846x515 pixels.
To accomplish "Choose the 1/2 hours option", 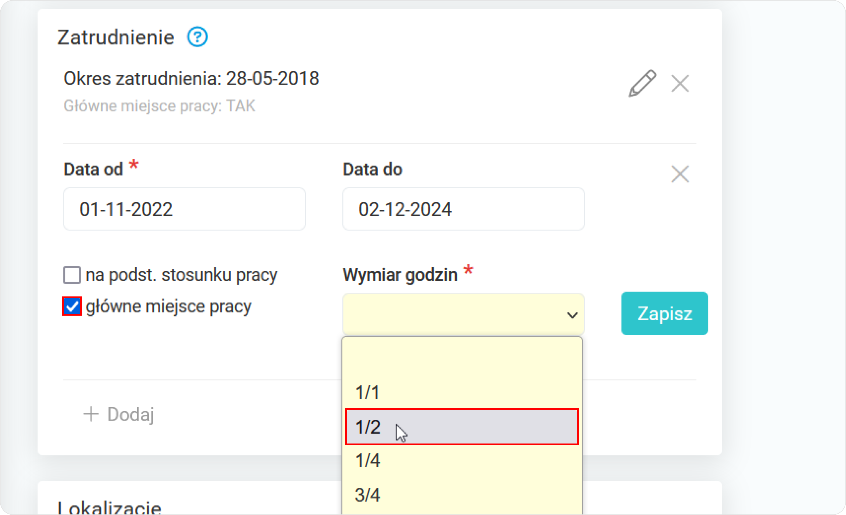I will (x=462, y=427).
